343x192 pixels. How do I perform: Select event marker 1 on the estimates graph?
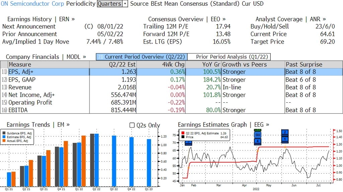[285, 139]
